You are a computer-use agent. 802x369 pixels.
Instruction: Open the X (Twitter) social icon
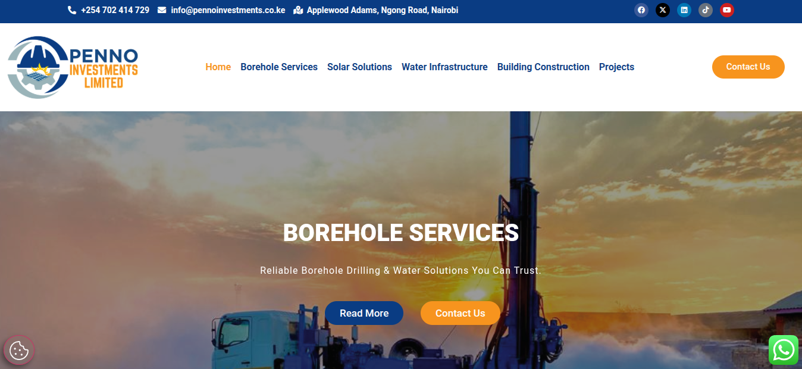[662, 10]
